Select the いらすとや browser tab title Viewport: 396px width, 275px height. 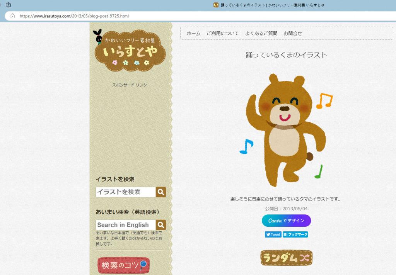(x=273, y=5)
